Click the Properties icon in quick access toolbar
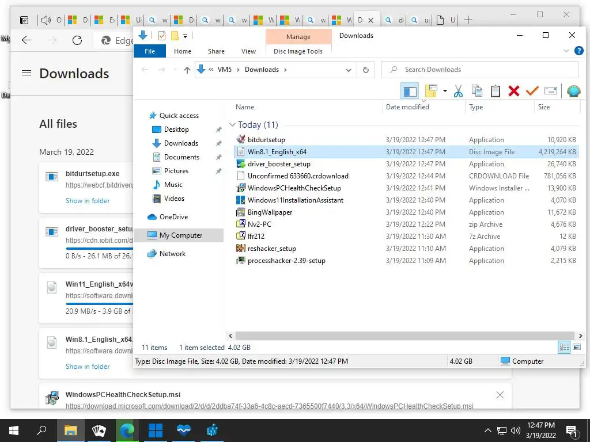 tap(162, 36)
